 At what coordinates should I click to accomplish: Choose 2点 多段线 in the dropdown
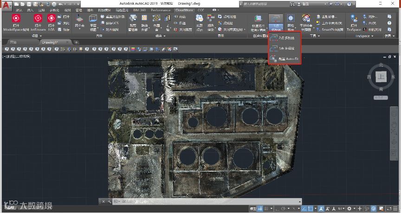(285, 38)
